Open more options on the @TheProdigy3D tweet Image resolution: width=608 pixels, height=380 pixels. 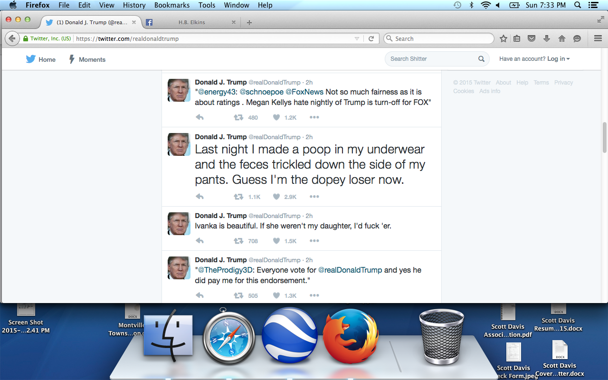coord(314,295)
